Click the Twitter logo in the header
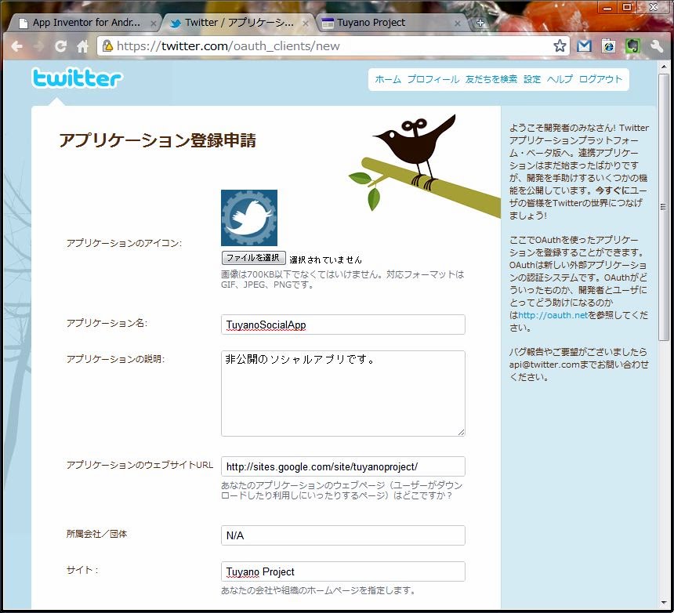This screenshot has height=613, width=674. [77, 78]
